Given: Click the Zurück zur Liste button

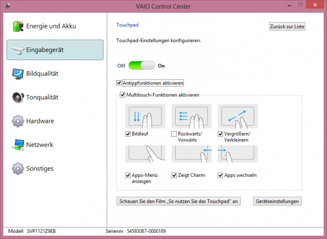Looking at the screenshot, I should [287, 26].
